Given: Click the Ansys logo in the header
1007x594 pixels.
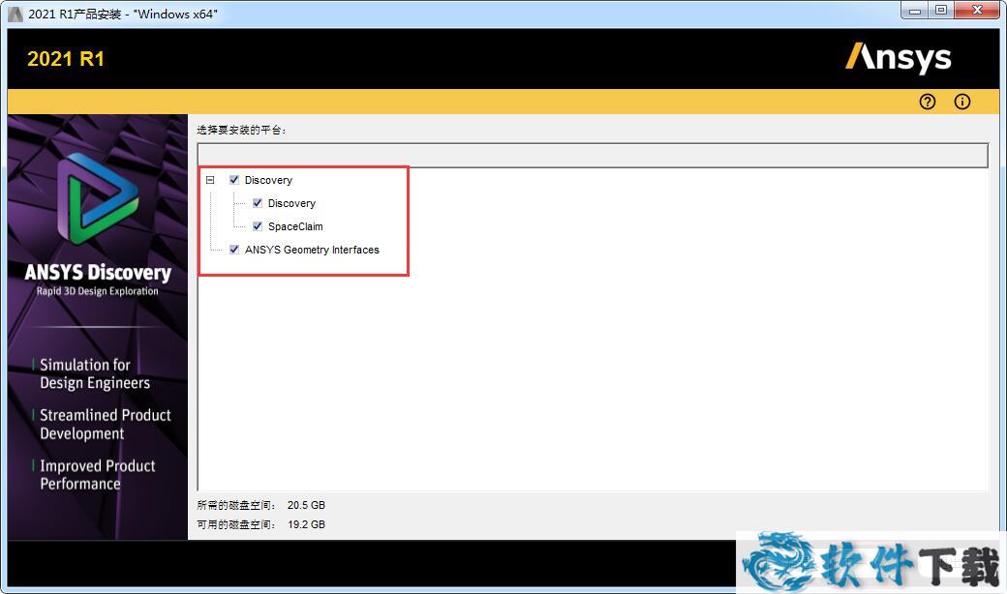Looking at the screenshot, I should point(898,58).
